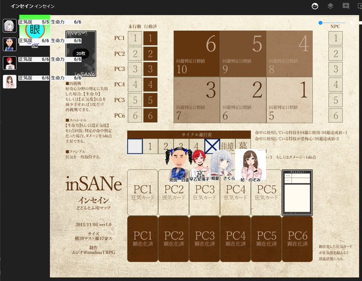Click PC4 行動済 dark box
The image size is (362, 281).
pyautogui.click(x=150, y=84)
